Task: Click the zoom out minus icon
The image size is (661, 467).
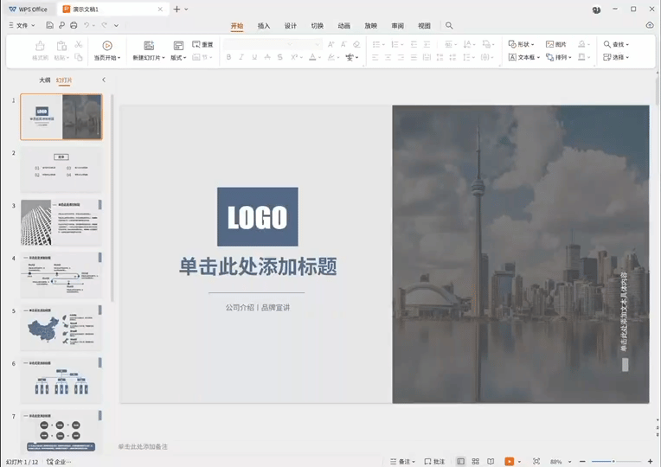Action: click(583, 462)
